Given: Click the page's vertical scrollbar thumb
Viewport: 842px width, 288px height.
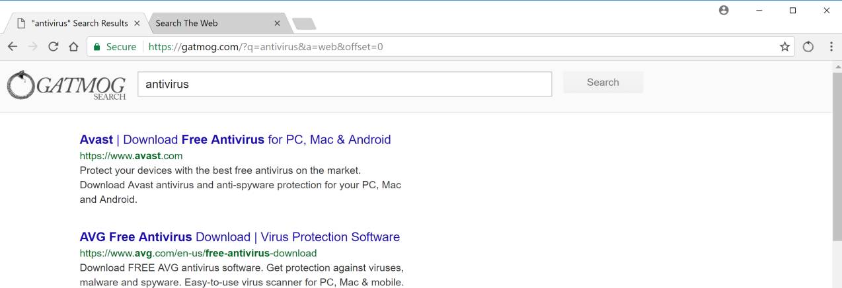Looking at the screenshot, I should pos(836,159).
